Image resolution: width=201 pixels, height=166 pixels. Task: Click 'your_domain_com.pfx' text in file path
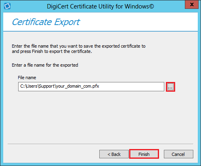click(77, 86)
